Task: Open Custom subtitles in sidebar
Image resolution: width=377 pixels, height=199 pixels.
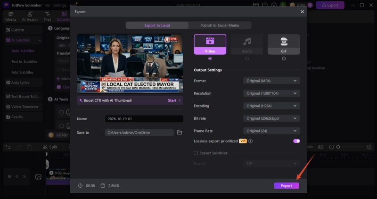Action: 23,30
